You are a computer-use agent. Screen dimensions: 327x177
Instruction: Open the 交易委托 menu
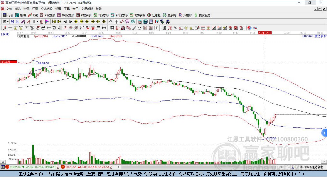tap(87, 9)
